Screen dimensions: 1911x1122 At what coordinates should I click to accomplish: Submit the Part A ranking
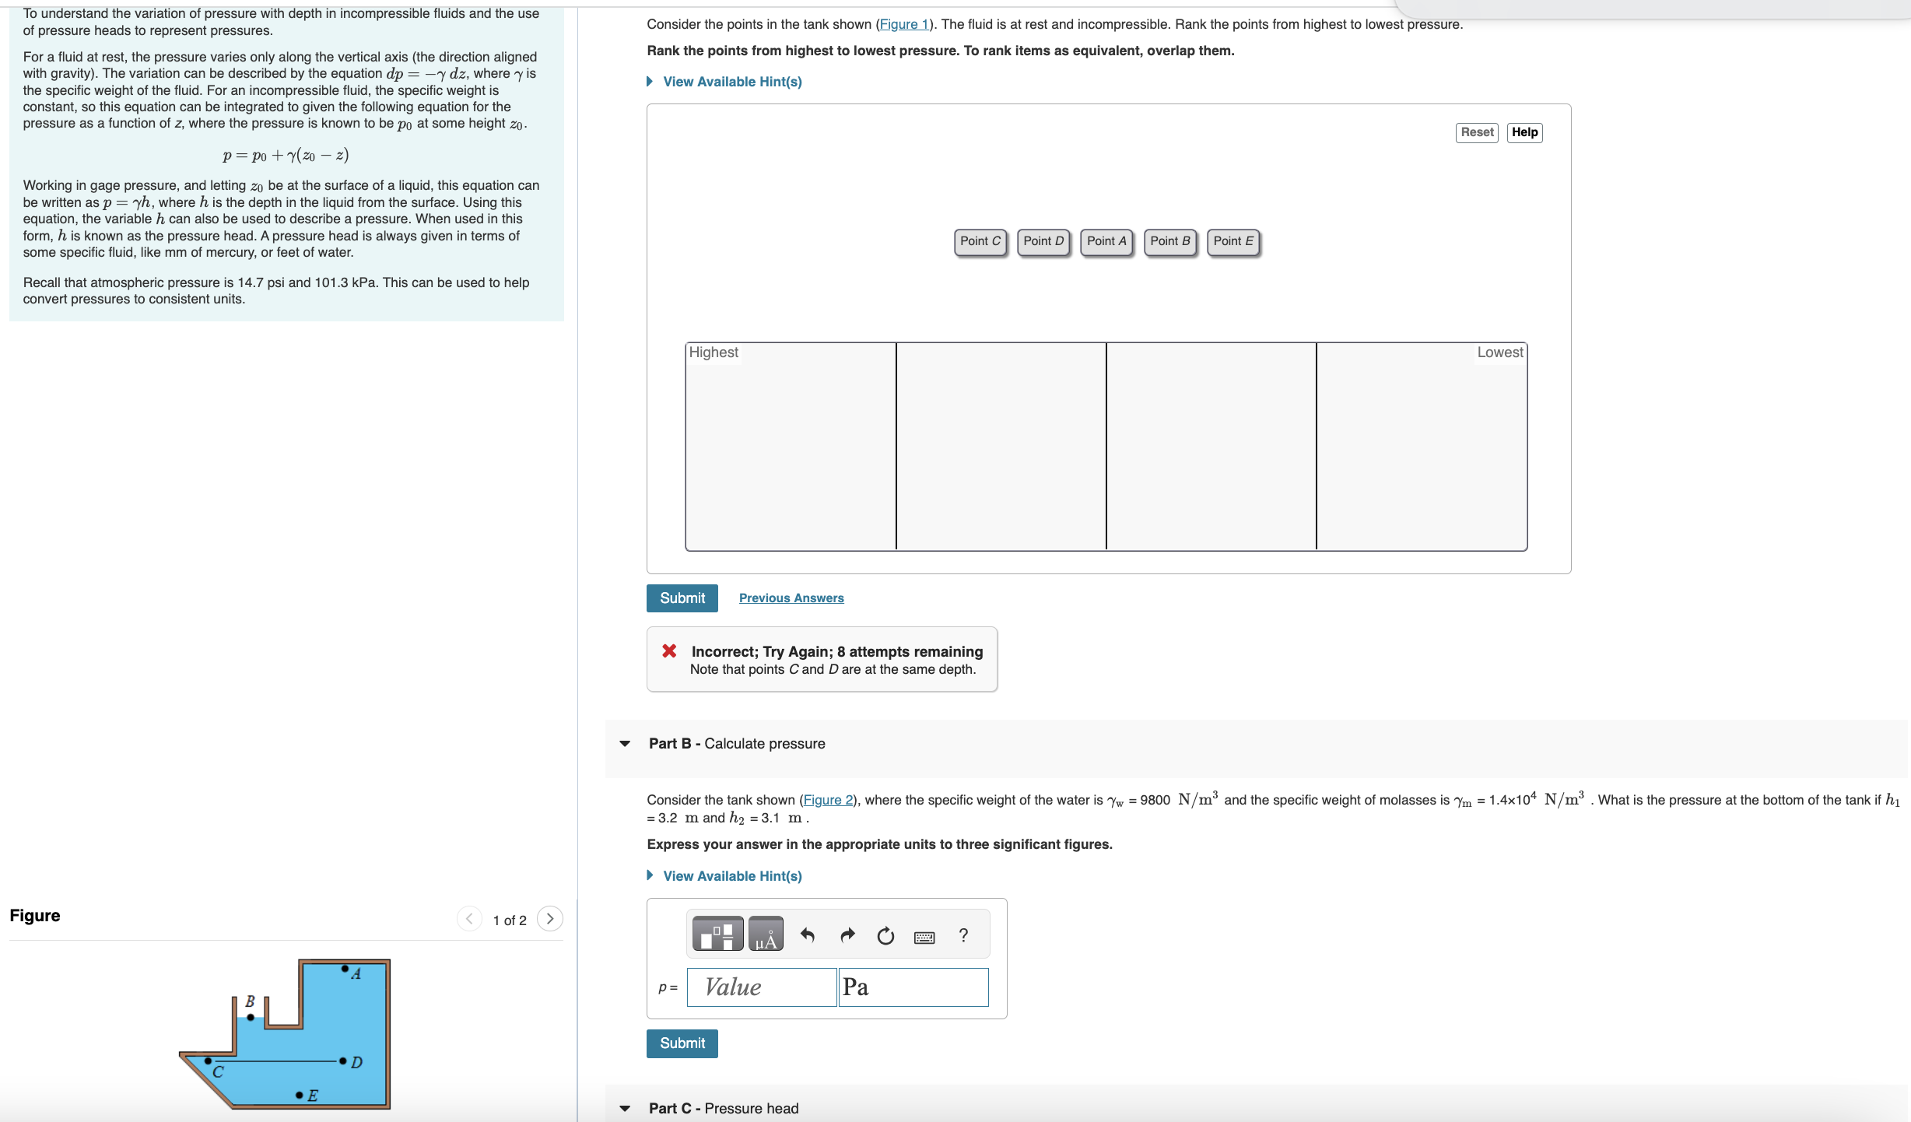click(x=682, y=598)
